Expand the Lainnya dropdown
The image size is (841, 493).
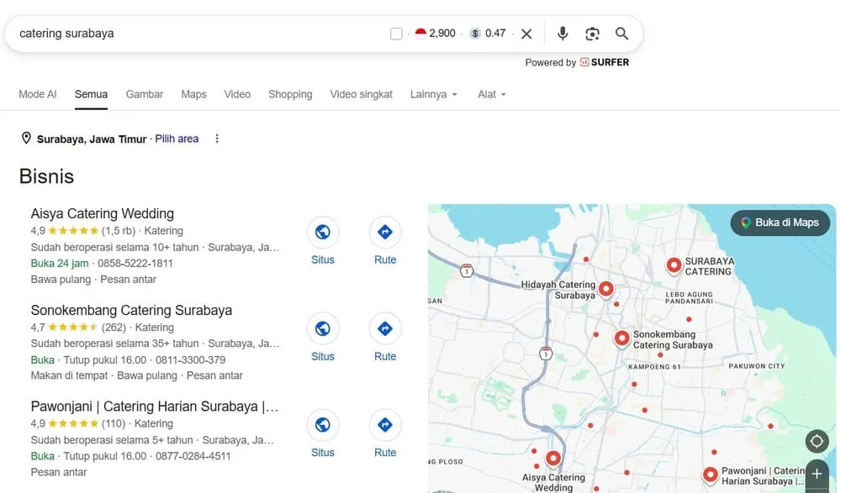[434, 94]
